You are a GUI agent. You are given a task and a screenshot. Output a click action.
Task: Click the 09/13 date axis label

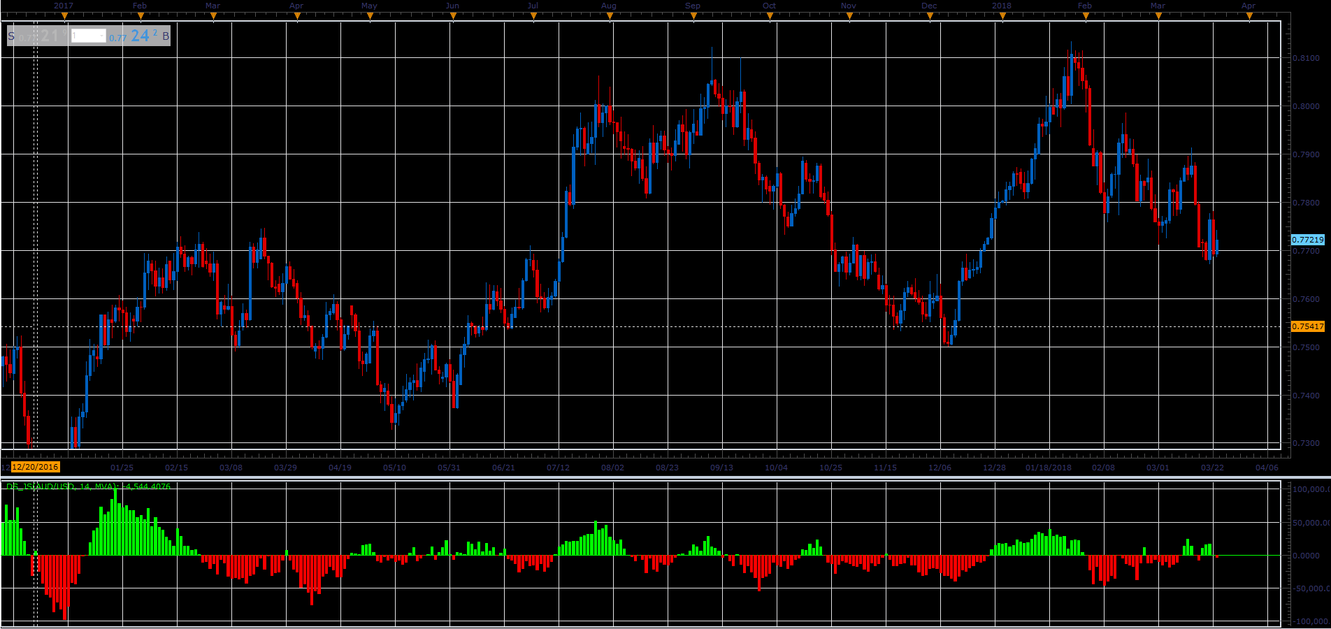[721, 468]
